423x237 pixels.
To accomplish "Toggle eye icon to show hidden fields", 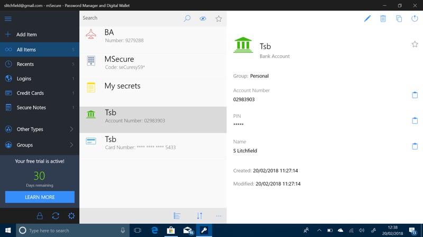I will click(x=203, y=18).
